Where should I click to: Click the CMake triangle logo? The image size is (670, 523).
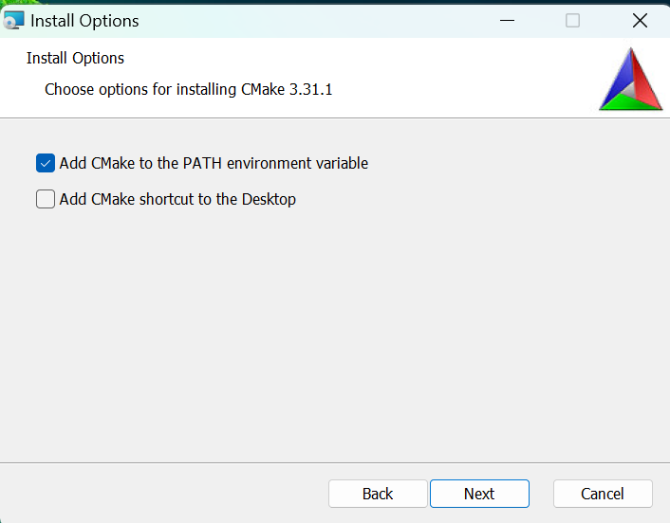click(x=631, y=79)
